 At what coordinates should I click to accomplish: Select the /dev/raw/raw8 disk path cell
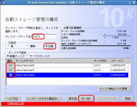pos(54,75)
